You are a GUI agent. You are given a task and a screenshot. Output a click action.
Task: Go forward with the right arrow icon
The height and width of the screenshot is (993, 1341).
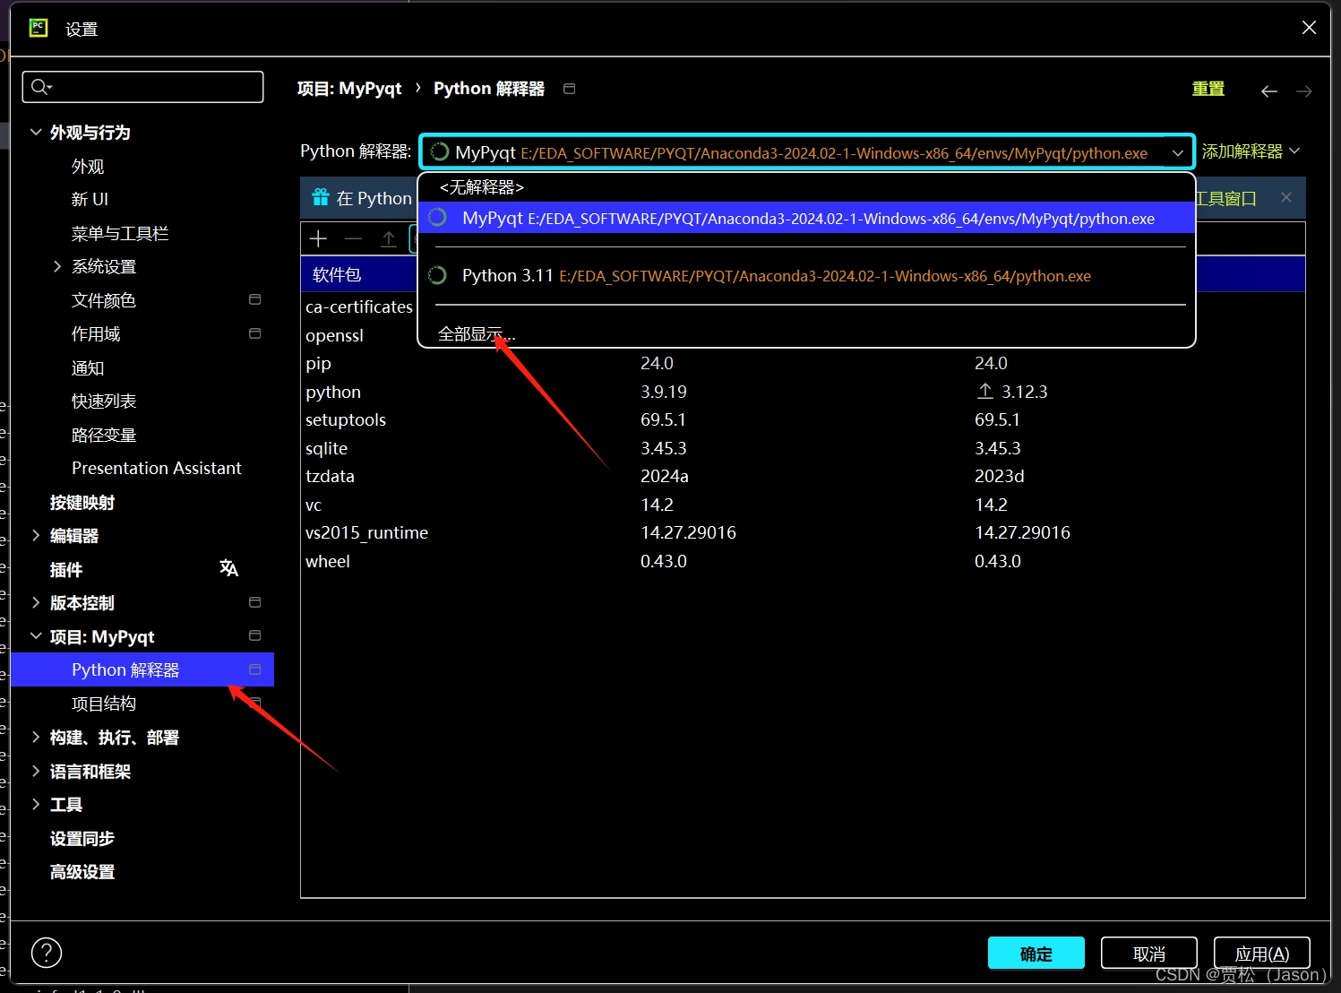click(1304, 91)
